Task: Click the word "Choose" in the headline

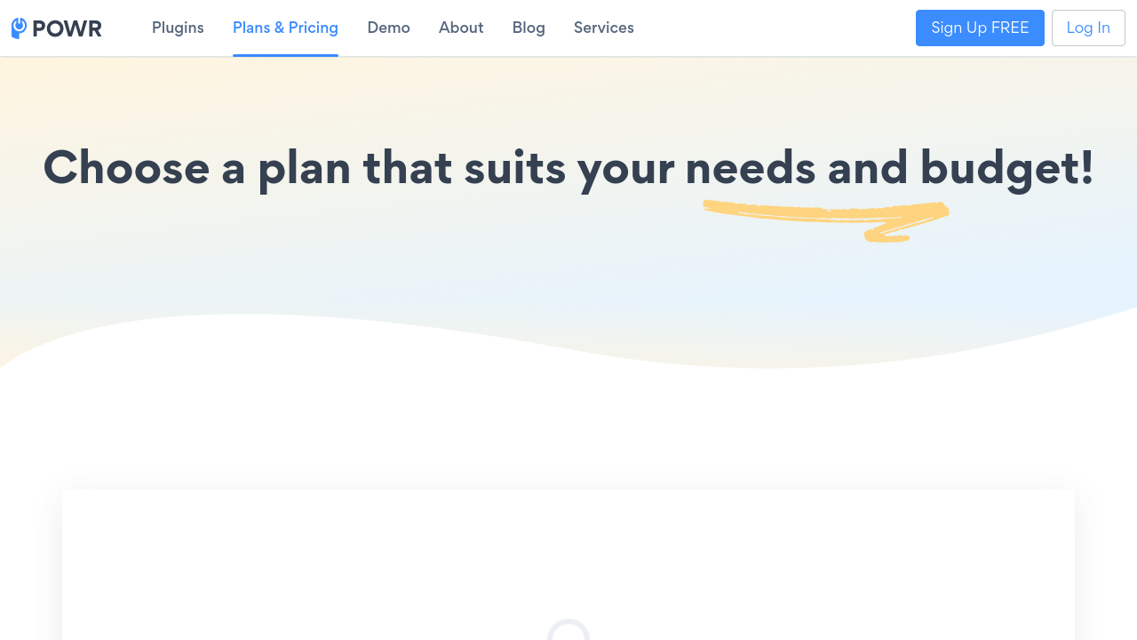Action: point(127,167)
